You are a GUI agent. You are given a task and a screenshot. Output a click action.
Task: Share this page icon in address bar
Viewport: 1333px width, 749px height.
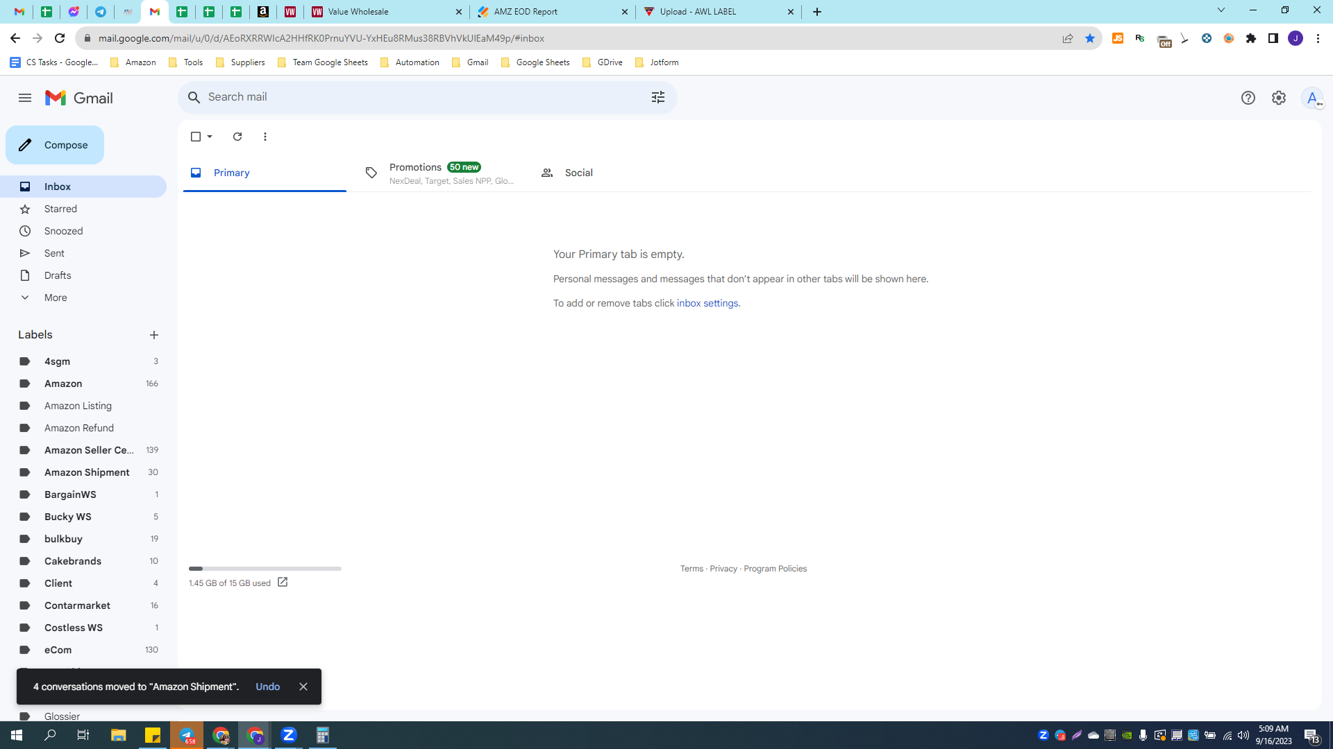click(x=1068, y=38)
